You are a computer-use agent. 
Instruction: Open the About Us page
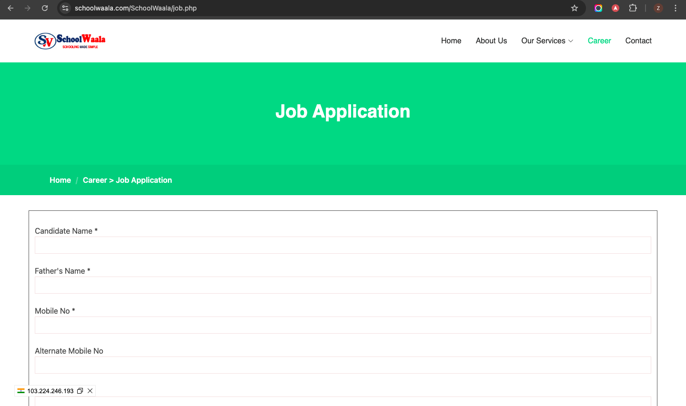[x=491, y=41]
